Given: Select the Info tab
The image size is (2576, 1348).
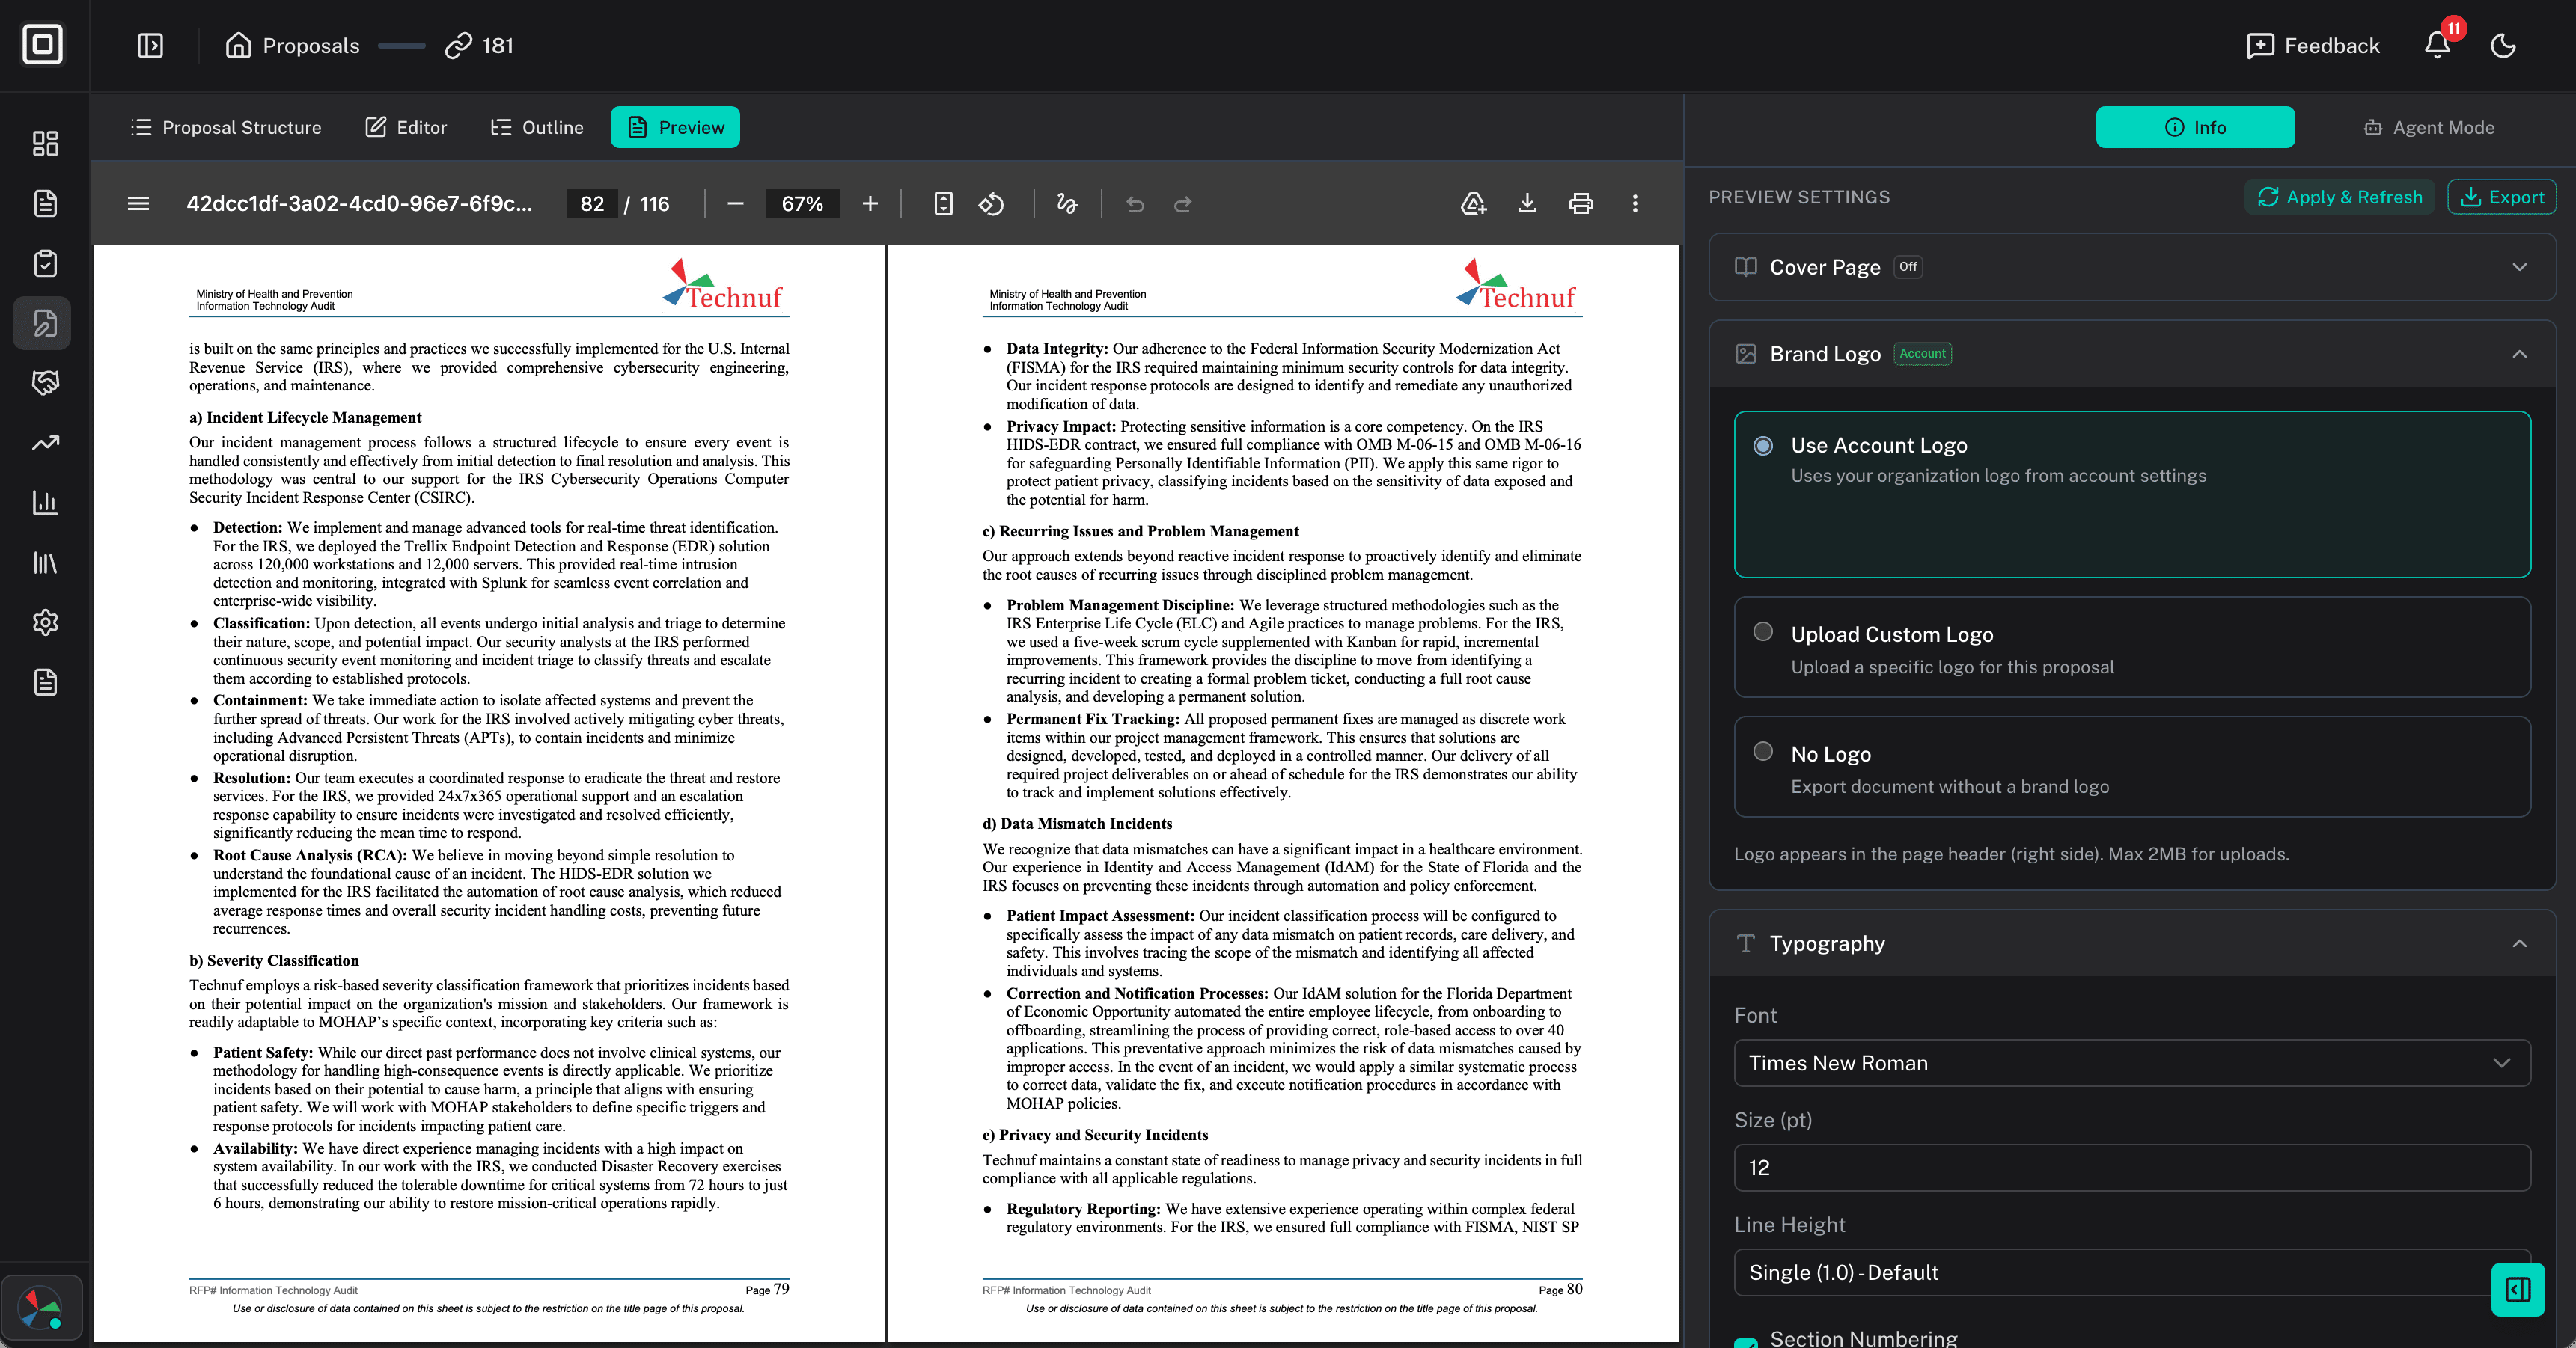Looking at the screenshot, I should tap(2195, 127).
